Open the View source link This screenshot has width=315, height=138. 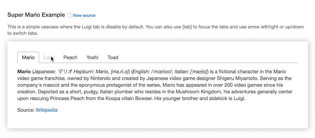point(84,15)
